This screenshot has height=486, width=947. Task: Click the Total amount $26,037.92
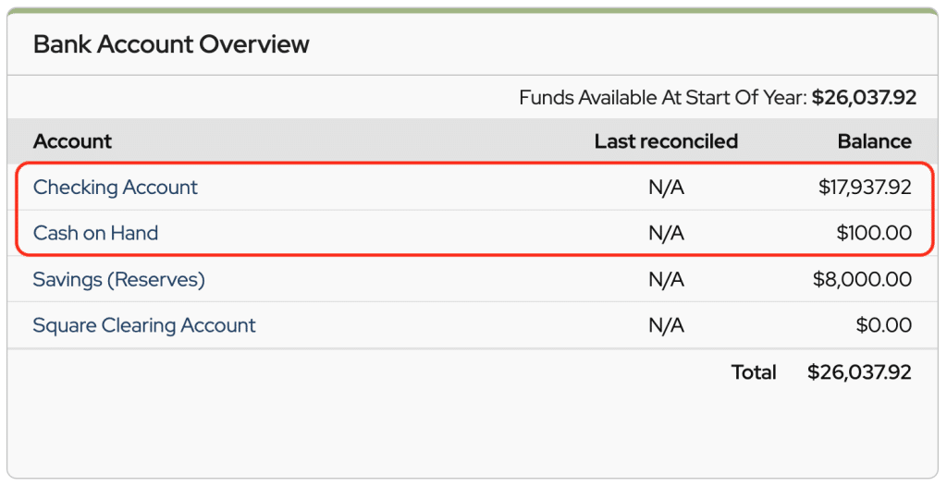click(859, 372)
